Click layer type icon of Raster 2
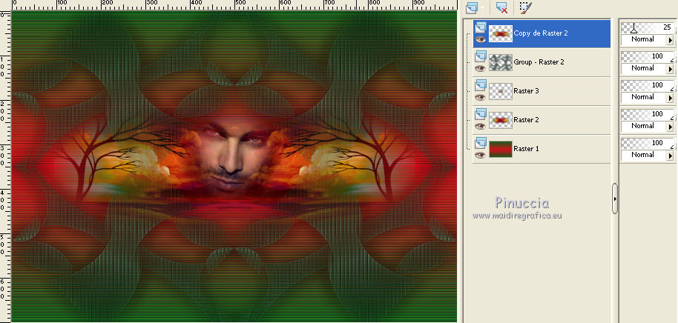The height and width of the screenshot is (323, 678). 480,114
